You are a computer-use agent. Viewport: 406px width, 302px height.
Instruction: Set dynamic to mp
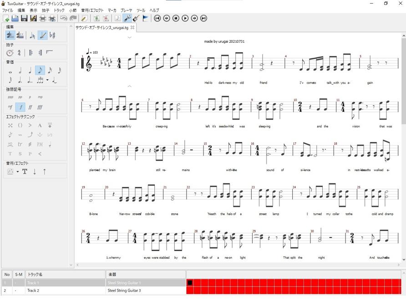(x=40, y=97)
